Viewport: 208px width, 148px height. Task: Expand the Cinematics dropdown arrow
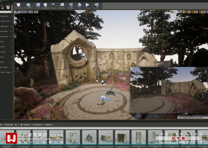point(75,6)
